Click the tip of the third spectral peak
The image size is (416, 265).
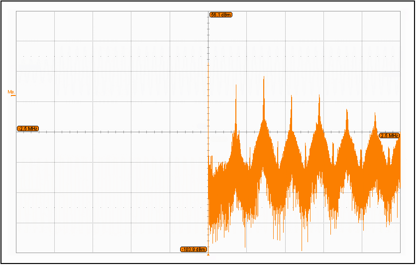click(292, 95)
